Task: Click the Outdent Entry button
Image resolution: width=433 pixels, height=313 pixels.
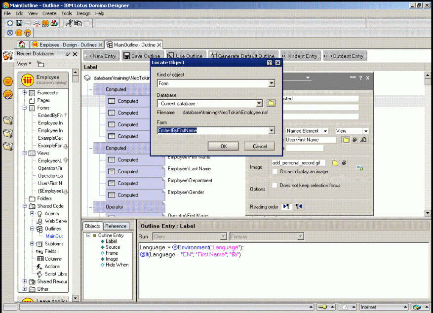Action: tap(344, 56)
